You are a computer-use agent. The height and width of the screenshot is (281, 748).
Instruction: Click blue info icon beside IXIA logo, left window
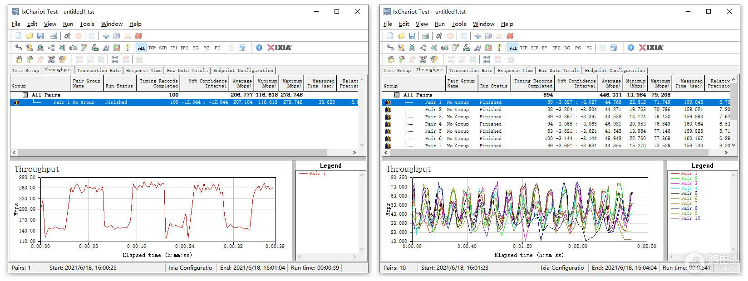[x=259, y=48]
